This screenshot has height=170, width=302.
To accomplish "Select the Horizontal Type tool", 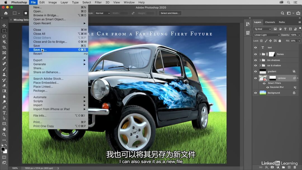I will 4,113.
